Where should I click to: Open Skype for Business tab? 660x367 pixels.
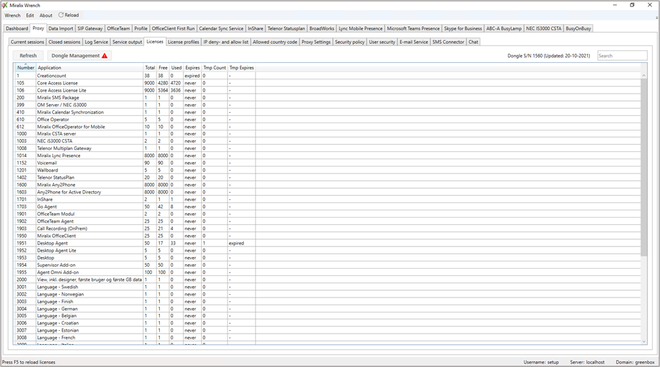point(463,29)
